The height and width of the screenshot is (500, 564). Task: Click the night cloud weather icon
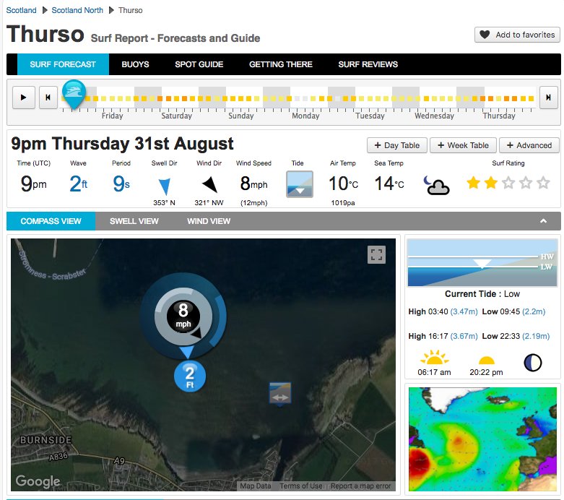pos(436,185)
